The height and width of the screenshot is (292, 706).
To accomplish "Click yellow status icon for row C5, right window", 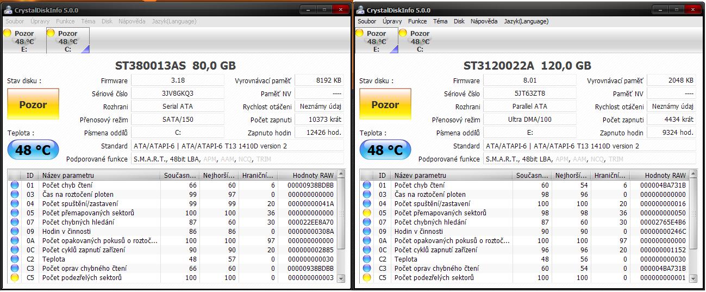I will [x=367, y=278].
